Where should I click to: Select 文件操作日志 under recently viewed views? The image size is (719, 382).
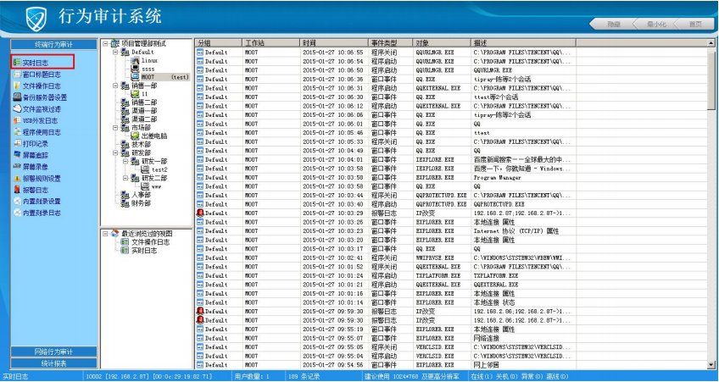click(150, 242)
